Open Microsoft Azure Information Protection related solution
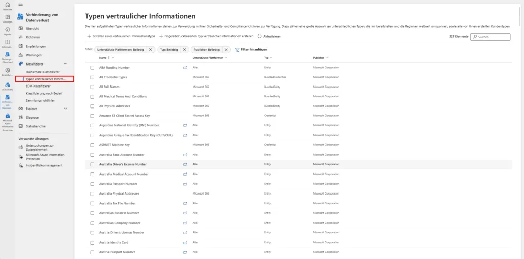This screenshot has width=524, height=259. pyautogui.click(x=45, y=157)
